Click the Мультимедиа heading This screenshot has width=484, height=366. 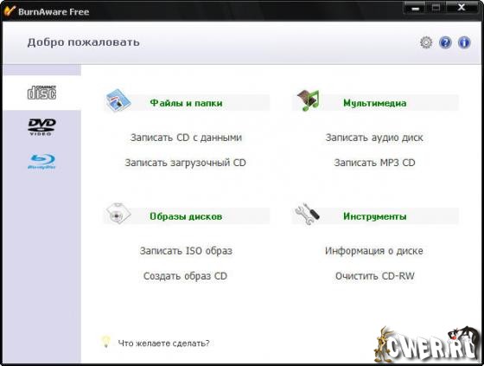click(x=375, y=103)
